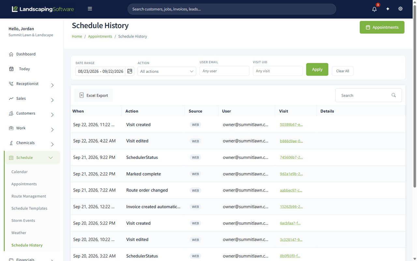
Task: Collapse the Schedule submenu chevron
Action: [50, 158]
